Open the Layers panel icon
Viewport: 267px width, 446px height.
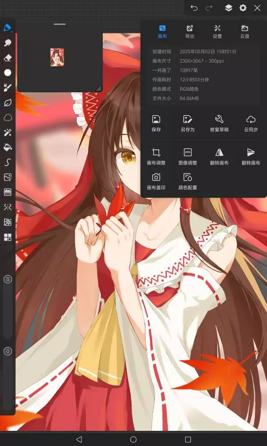pyautogui.click(x=228, y=8)
